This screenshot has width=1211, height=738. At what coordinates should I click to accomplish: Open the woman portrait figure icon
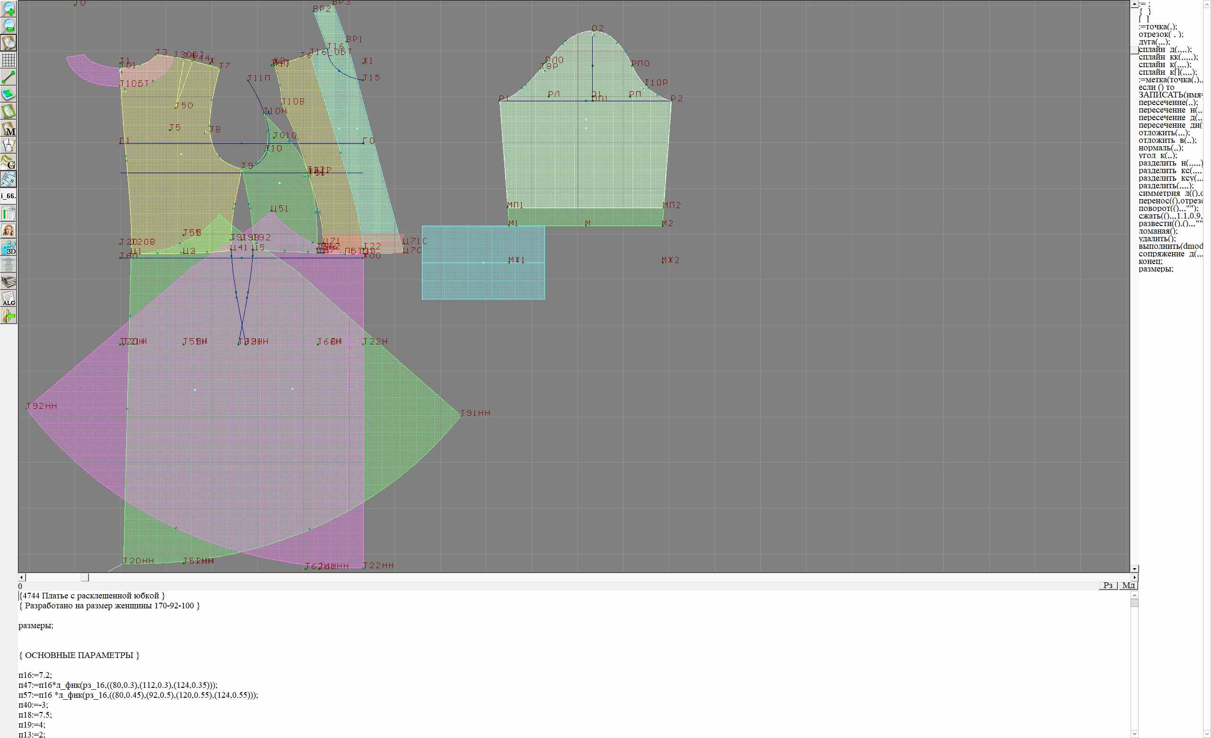pos(9,230)
